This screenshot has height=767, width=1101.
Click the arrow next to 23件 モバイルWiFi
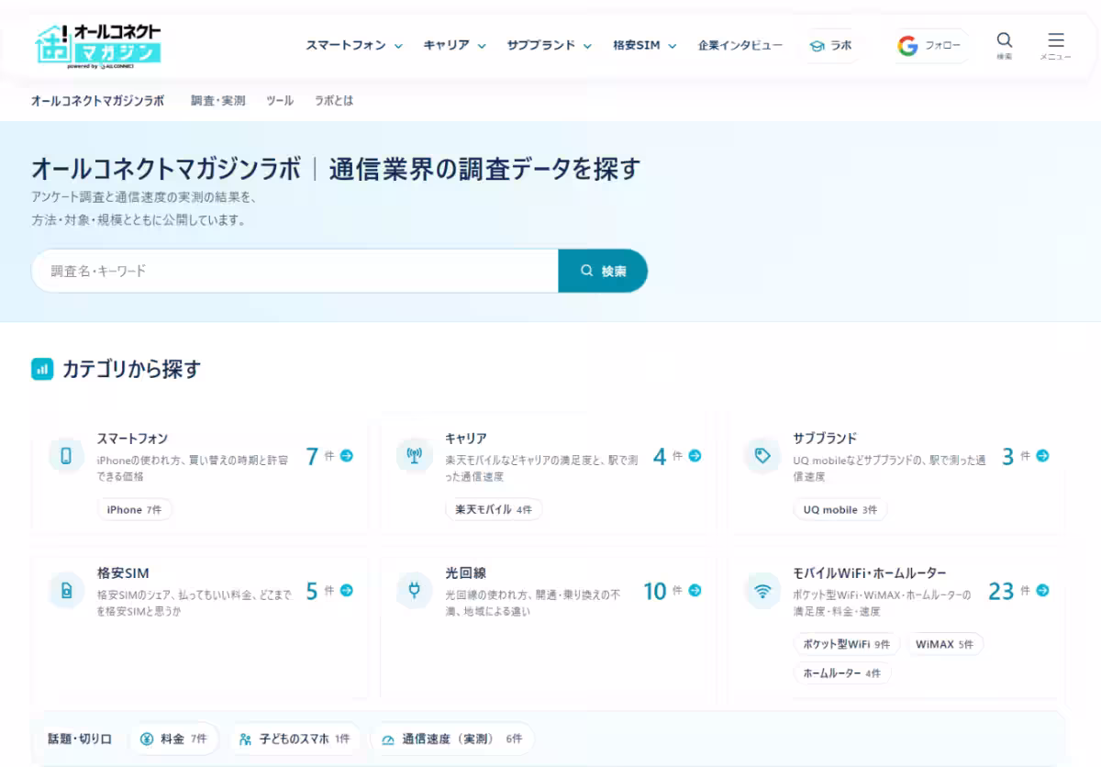(1042, 590)
